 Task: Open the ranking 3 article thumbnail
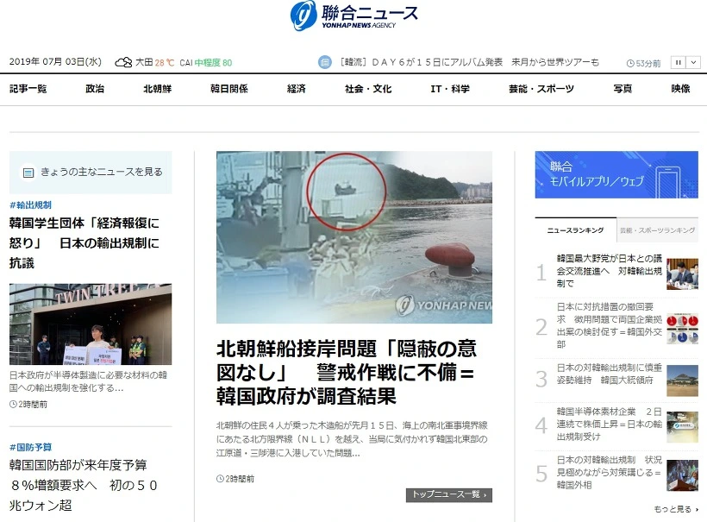[682, 380]
